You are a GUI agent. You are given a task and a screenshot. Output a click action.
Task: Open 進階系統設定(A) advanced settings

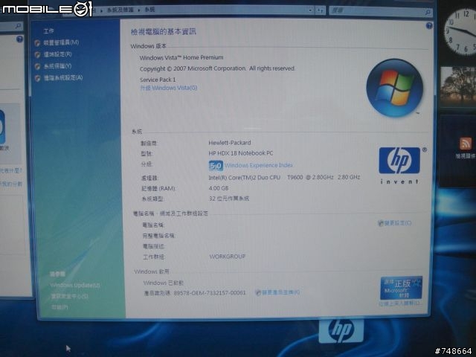click(62, 78)
